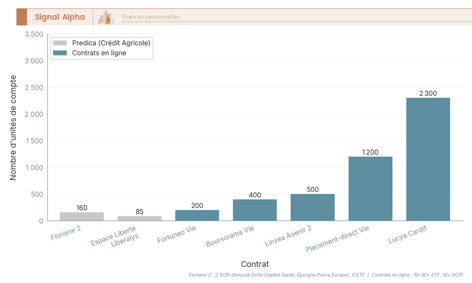Click x-axis label Linxea Avenir 2
Viewport: 472px width, 283px height.
pyautogui.click(x=288, y=236)
